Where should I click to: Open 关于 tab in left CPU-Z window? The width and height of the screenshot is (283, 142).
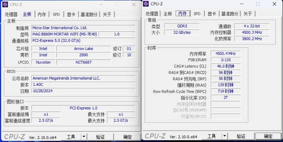pos(107,15)
